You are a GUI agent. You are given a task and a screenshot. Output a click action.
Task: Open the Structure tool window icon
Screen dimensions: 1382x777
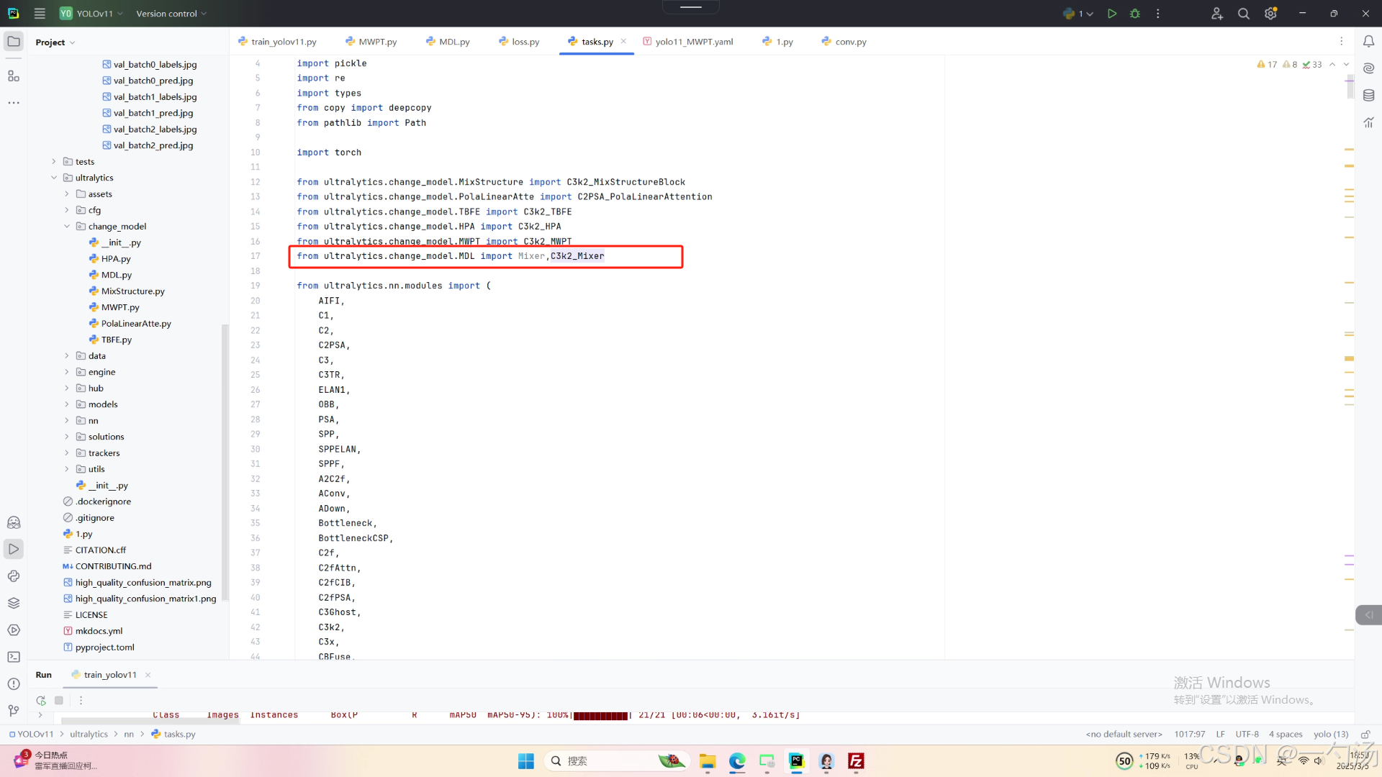[x=14, y=76]
